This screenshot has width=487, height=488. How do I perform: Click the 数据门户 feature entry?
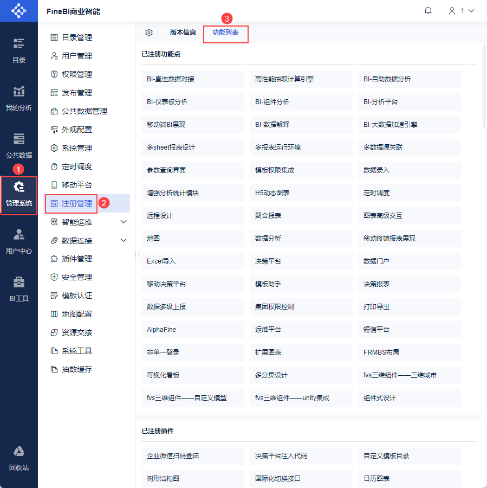tap(409, 261)
